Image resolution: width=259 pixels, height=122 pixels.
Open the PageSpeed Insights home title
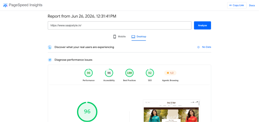click(x=26, y=5)
